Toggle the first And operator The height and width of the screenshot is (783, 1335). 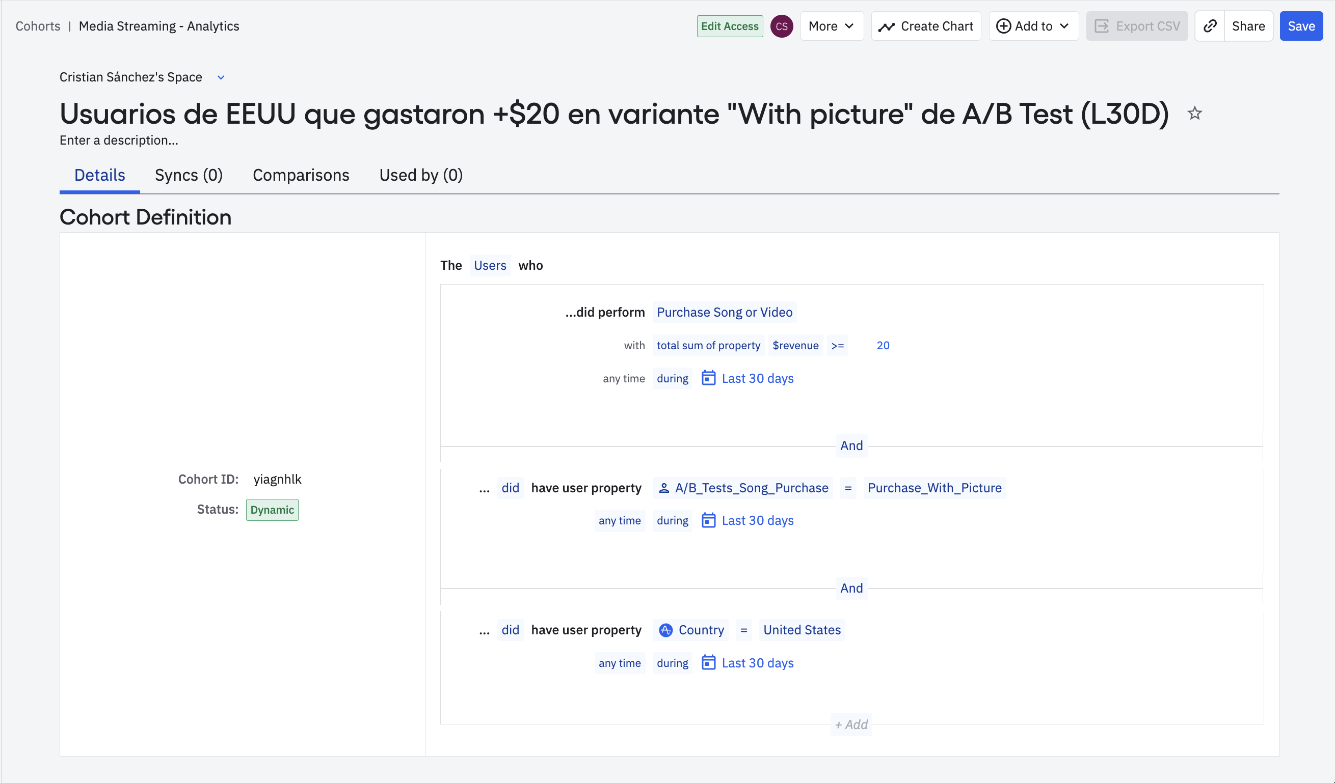851,446
